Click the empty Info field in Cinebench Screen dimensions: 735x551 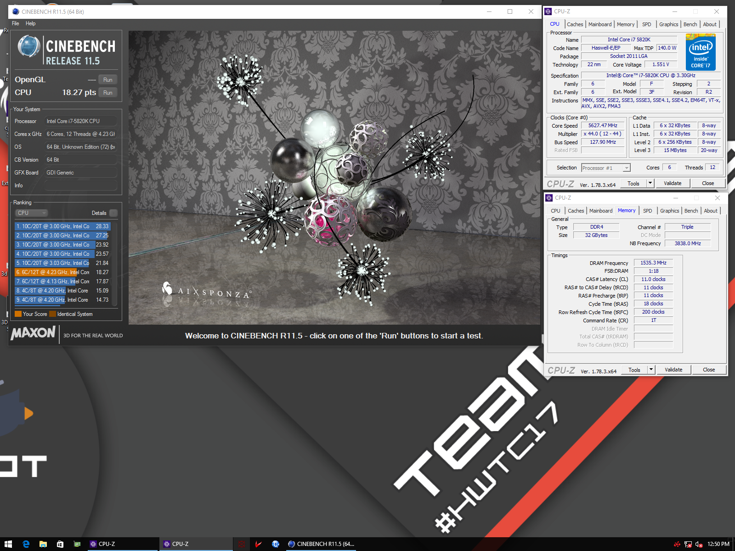[80, 186]
